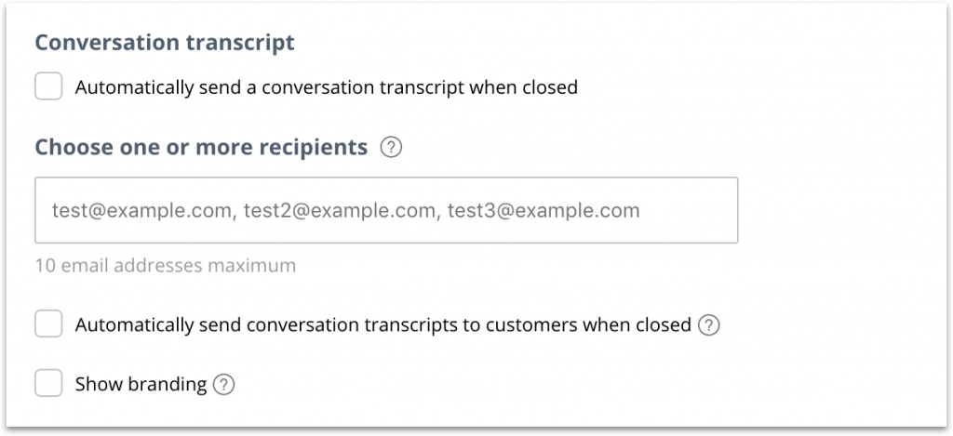This screenshot has height=436, width=953.
Task: Open help tooltip beside Choose one or more recipients
Action: [x=391, y=148]
